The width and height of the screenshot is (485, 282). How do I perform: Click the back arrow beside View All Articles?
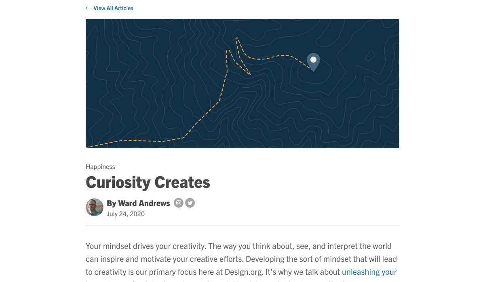point(89,8)
